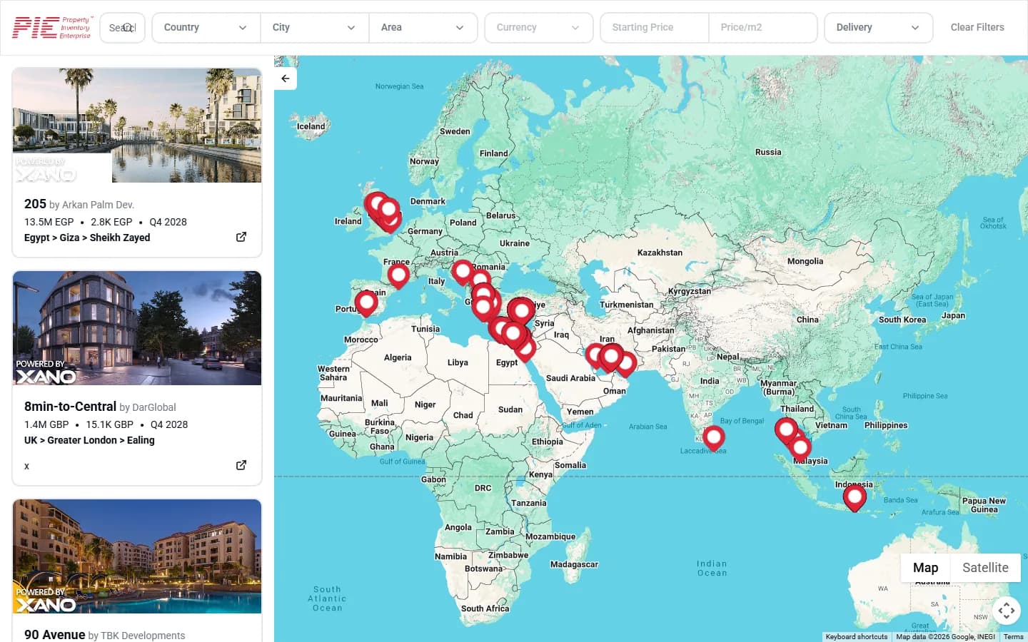Click Clear Filters
This screenshot has height=642, width=1028.
(977, 28)
